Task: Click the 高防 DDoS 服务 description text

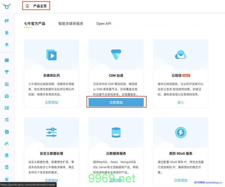Action: pos(181,167)
